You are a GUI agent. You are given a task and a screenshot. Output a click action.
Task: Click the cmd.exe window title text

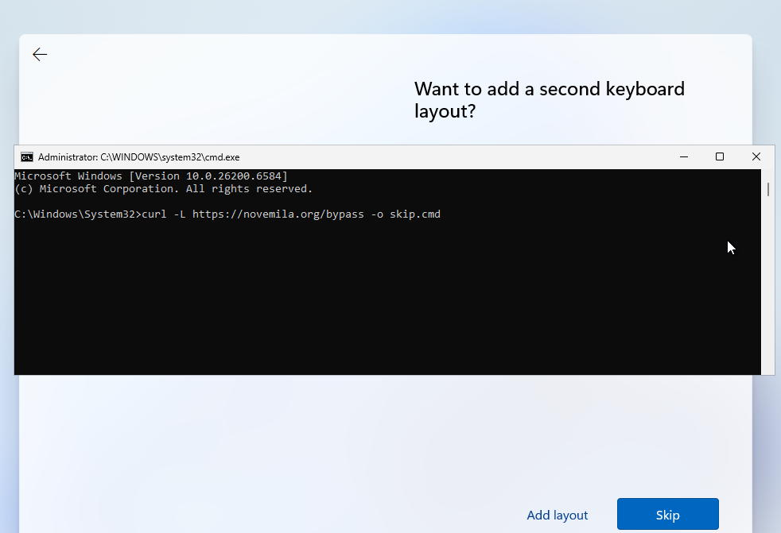pos(138,157)
